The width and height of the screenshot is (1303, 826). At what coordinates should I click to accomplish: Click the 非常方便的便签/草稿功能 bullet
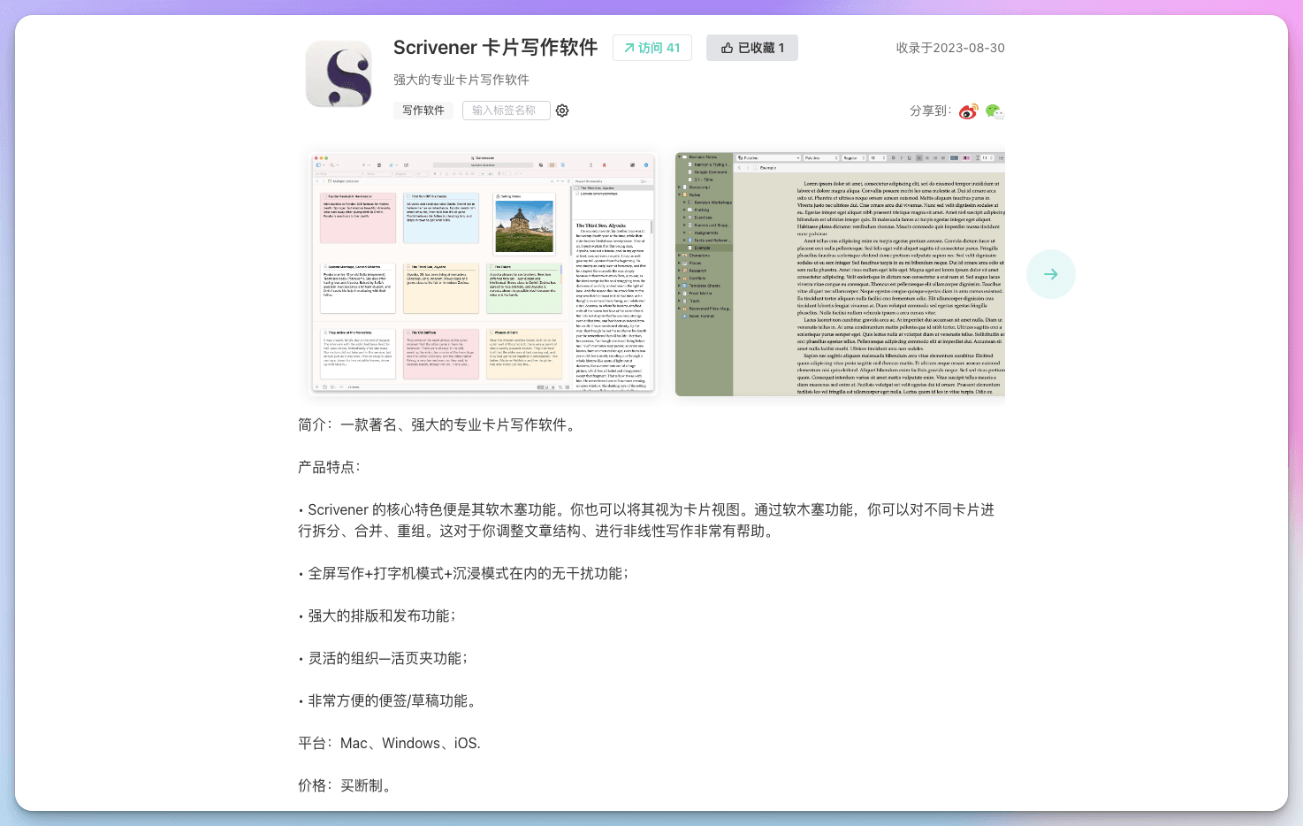tap(390, 700)
